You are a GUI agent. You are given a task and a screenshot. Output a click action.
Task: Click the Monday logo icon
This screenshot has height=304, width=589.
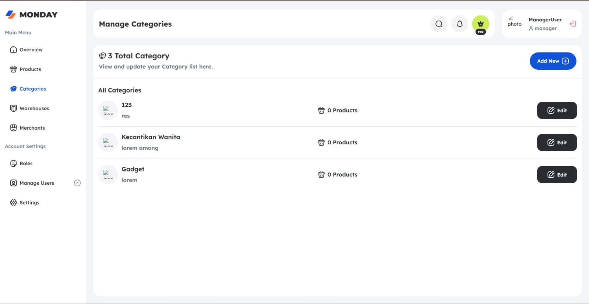tap(10, 14)
